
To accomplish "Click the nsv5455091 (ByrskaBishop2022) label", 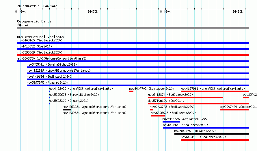I will pos(52,64).
